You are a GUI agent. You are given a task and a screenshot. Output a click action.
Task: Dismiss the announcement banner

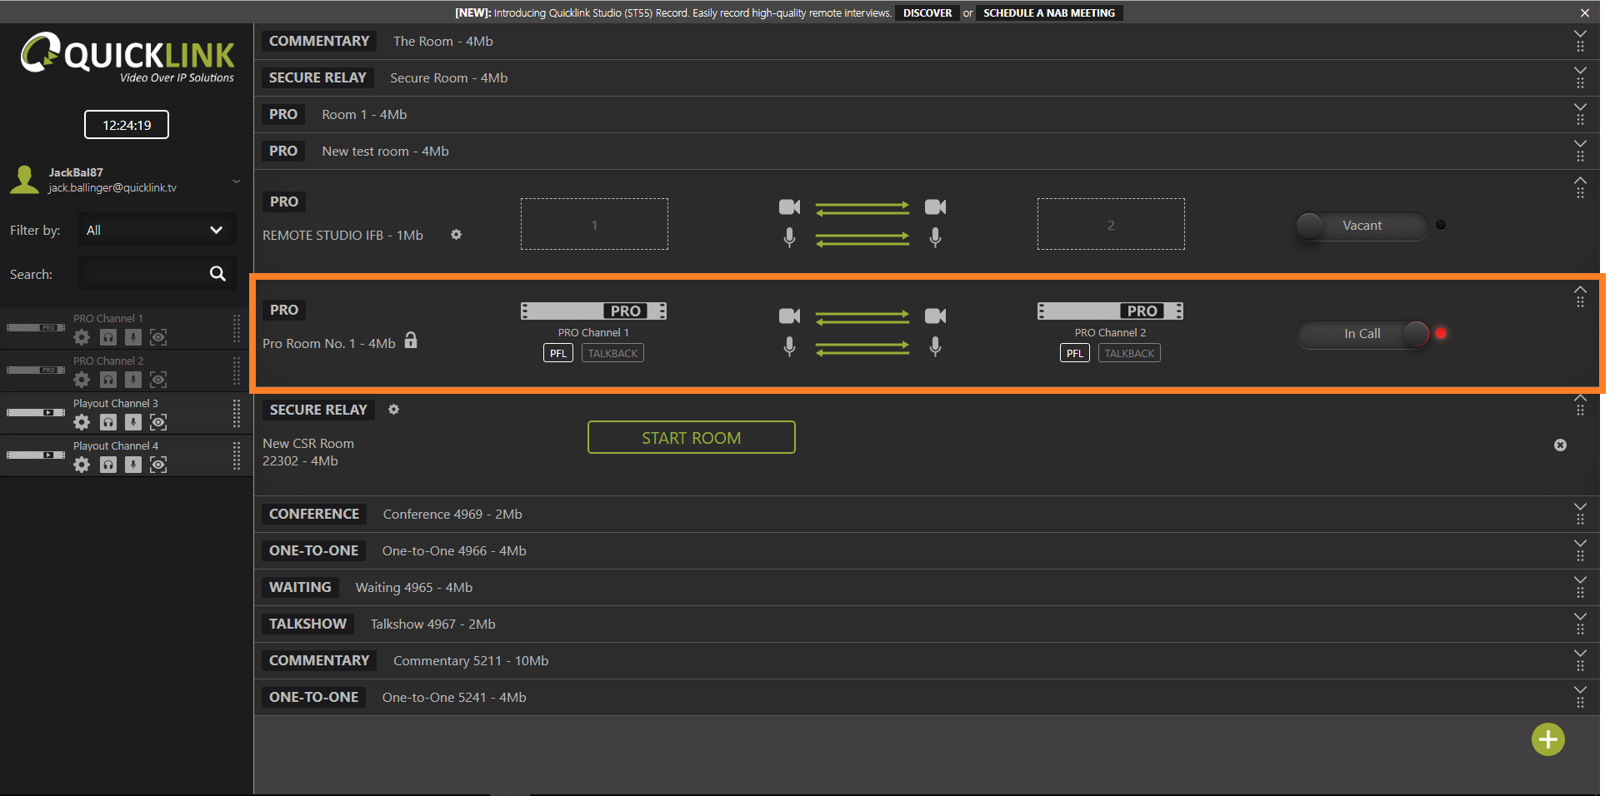click(x=1585, y=13)
